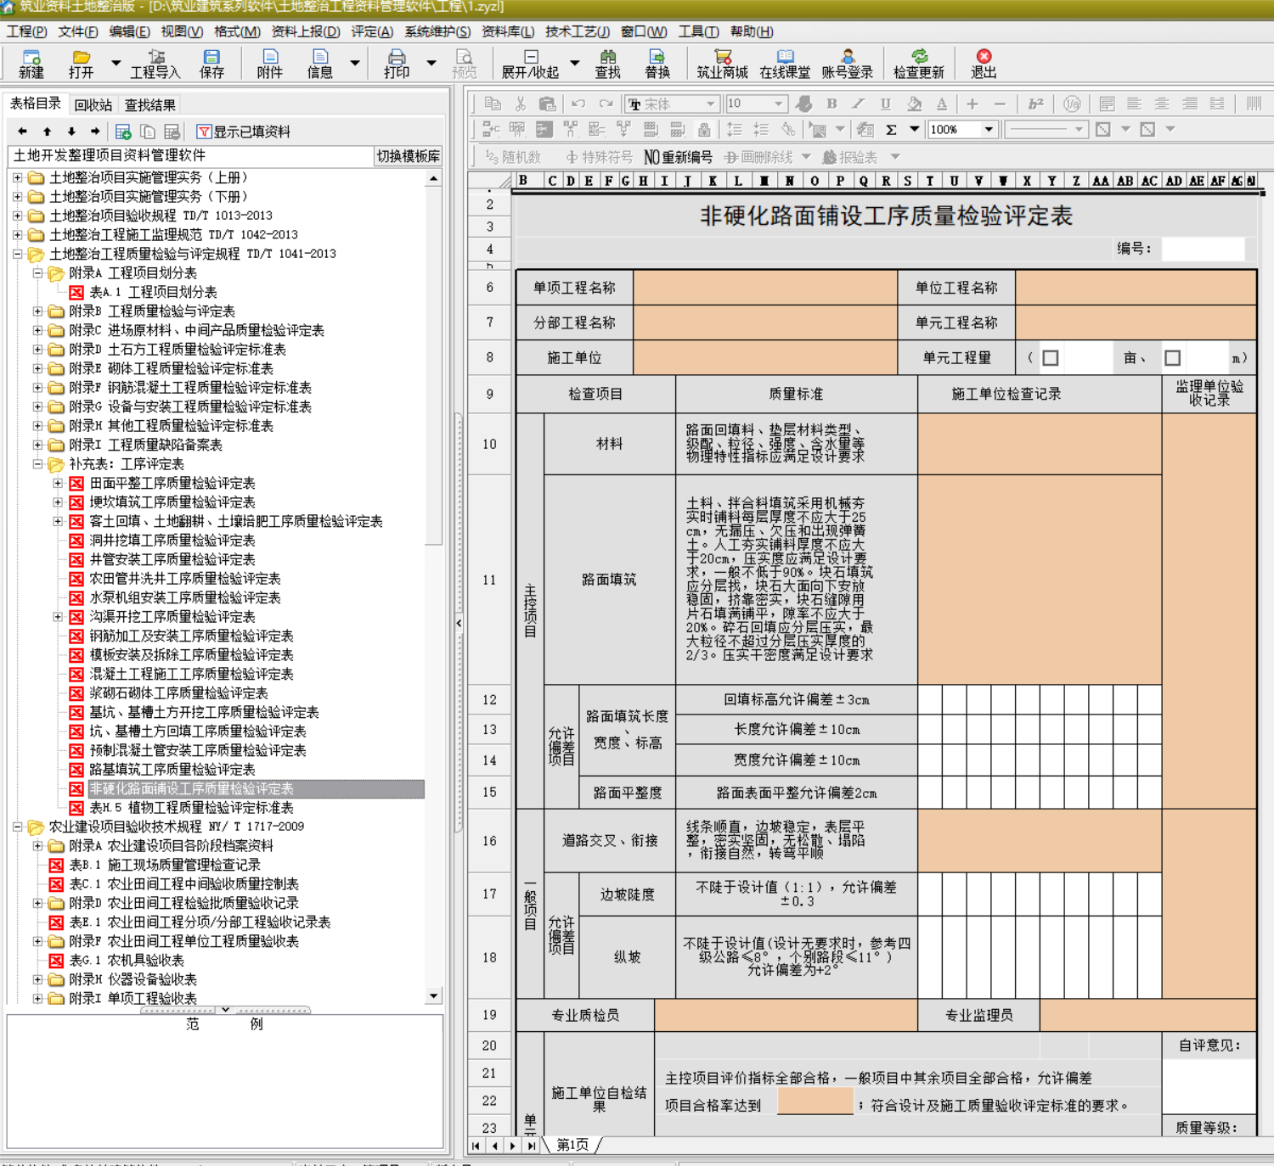1274x1166 pixels.
Task: Click the up arrow in tree toolbar
Action: [47, 132]
